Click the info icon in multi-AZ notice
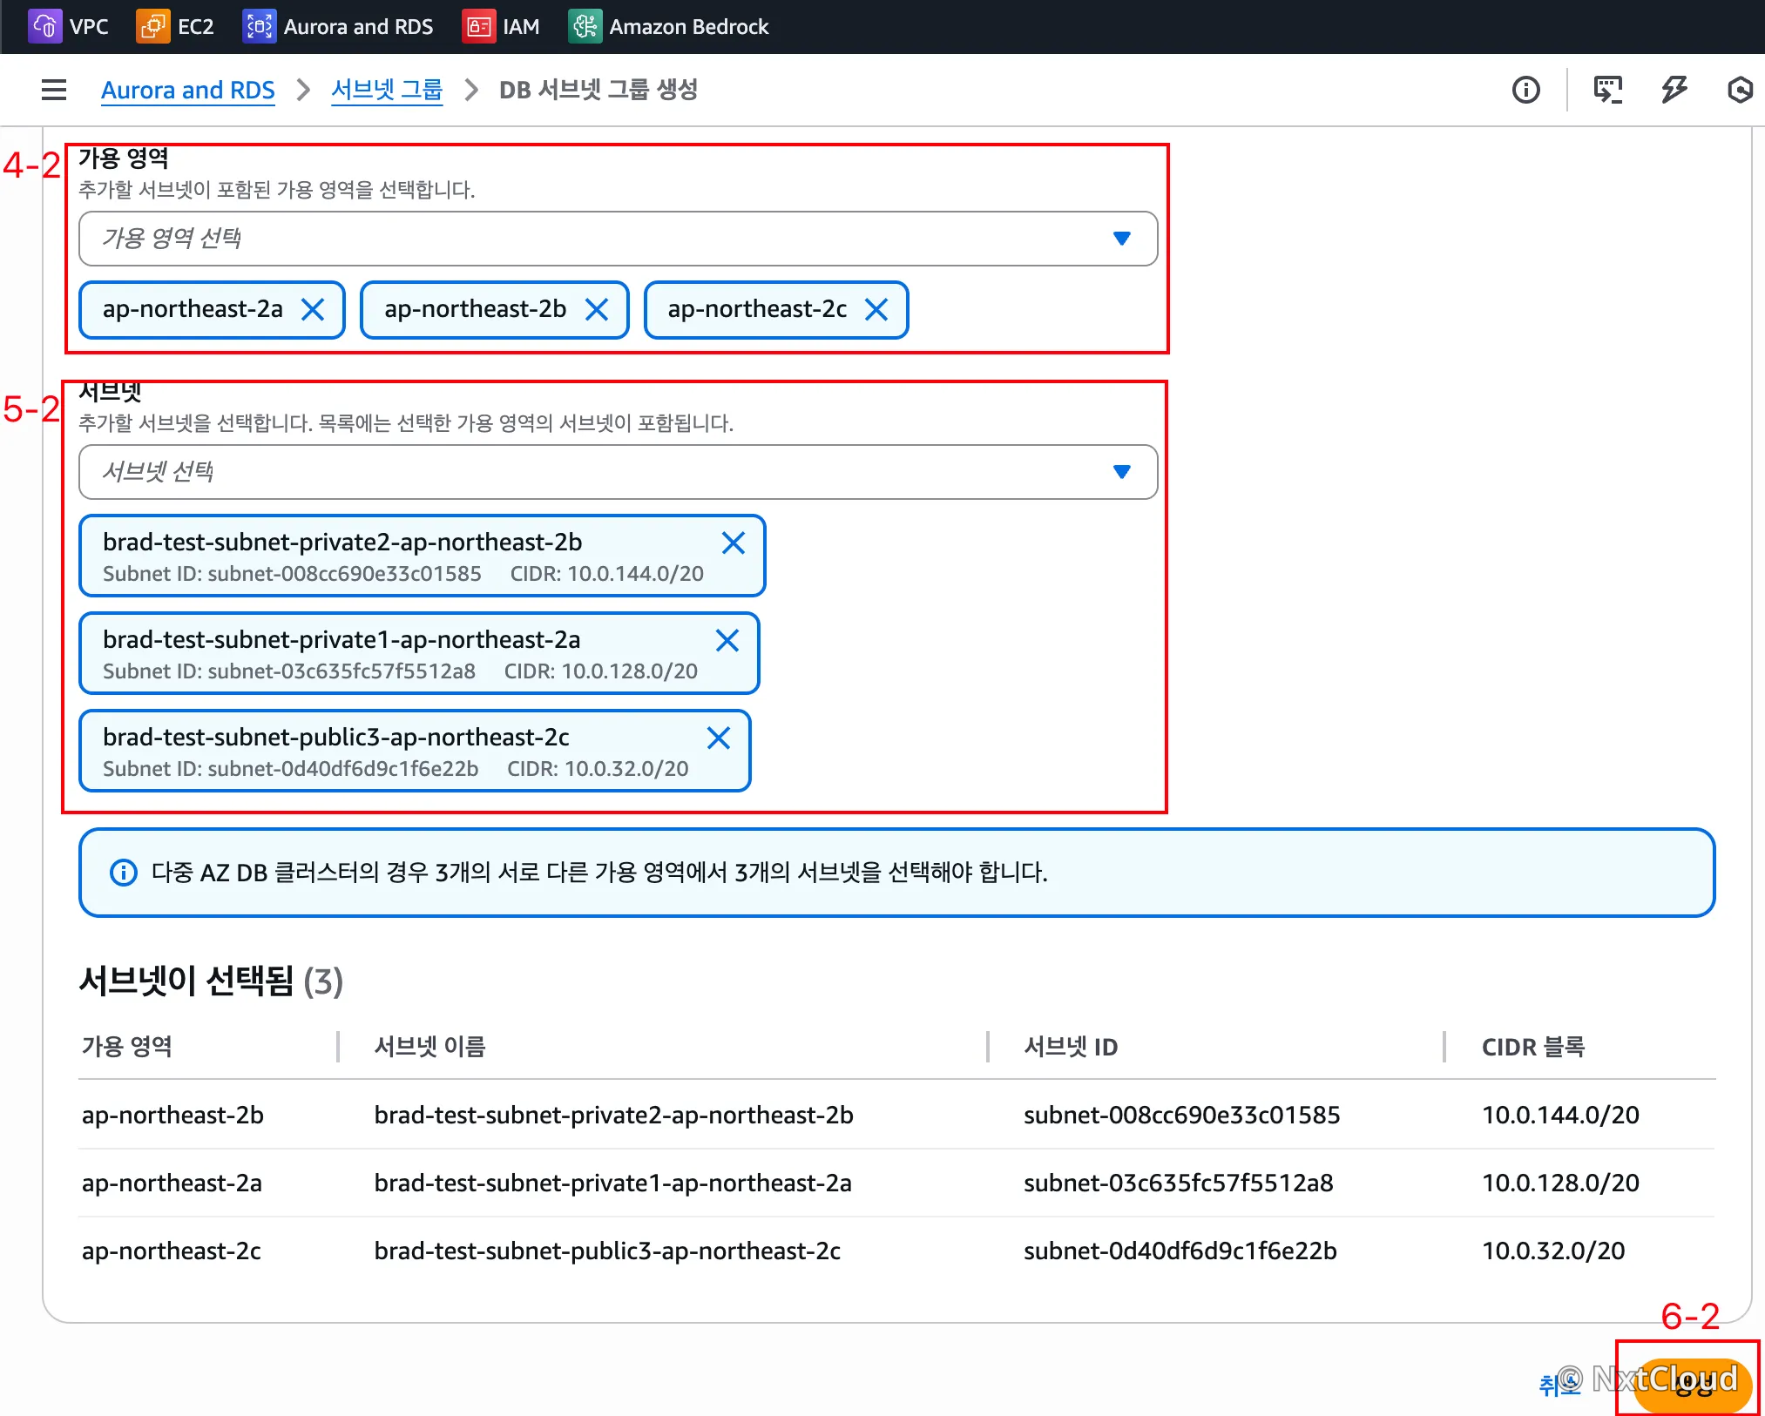Viewport: 1765px width, 1416px height. tap(124, 872)
